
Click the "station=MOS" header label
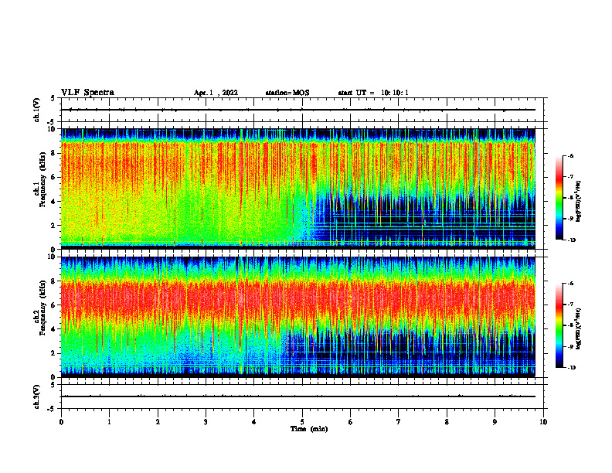pyautogui.click(x=287, y=93)
